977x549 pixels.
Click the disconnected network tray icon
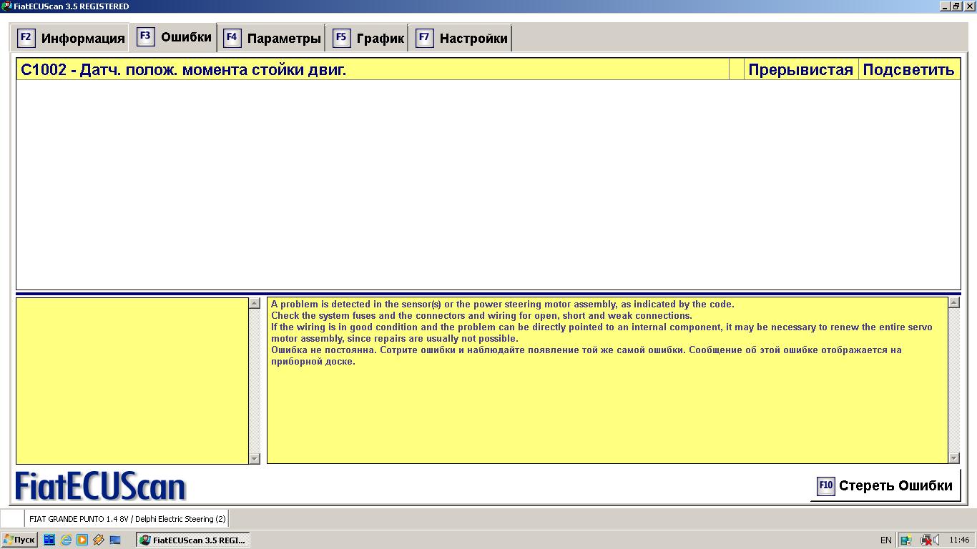[926, 540]
